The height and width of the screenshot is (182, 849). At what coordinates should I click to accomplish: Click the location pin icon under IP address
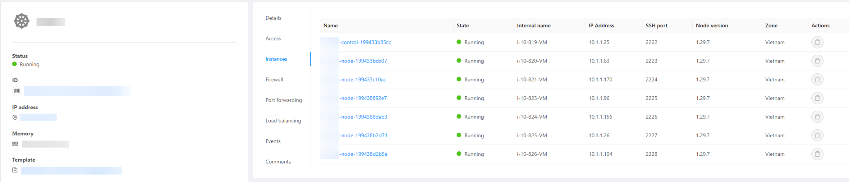[x=15, y=118]
